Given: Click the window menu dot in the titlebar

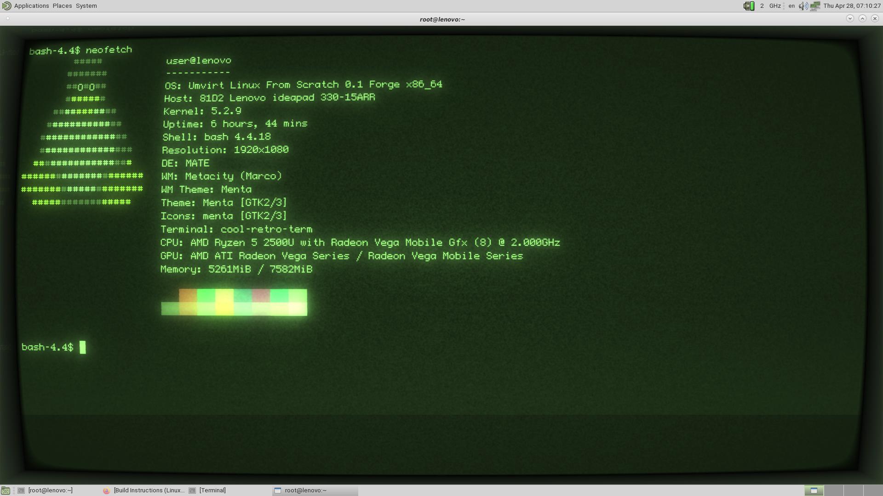Looking at the screenshot, I should [x=8, y=19].
